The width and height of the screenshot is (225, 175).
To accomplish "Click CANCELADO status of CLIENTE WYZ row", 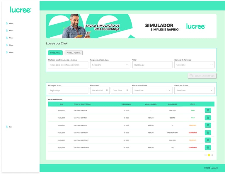I will point(193,148).
